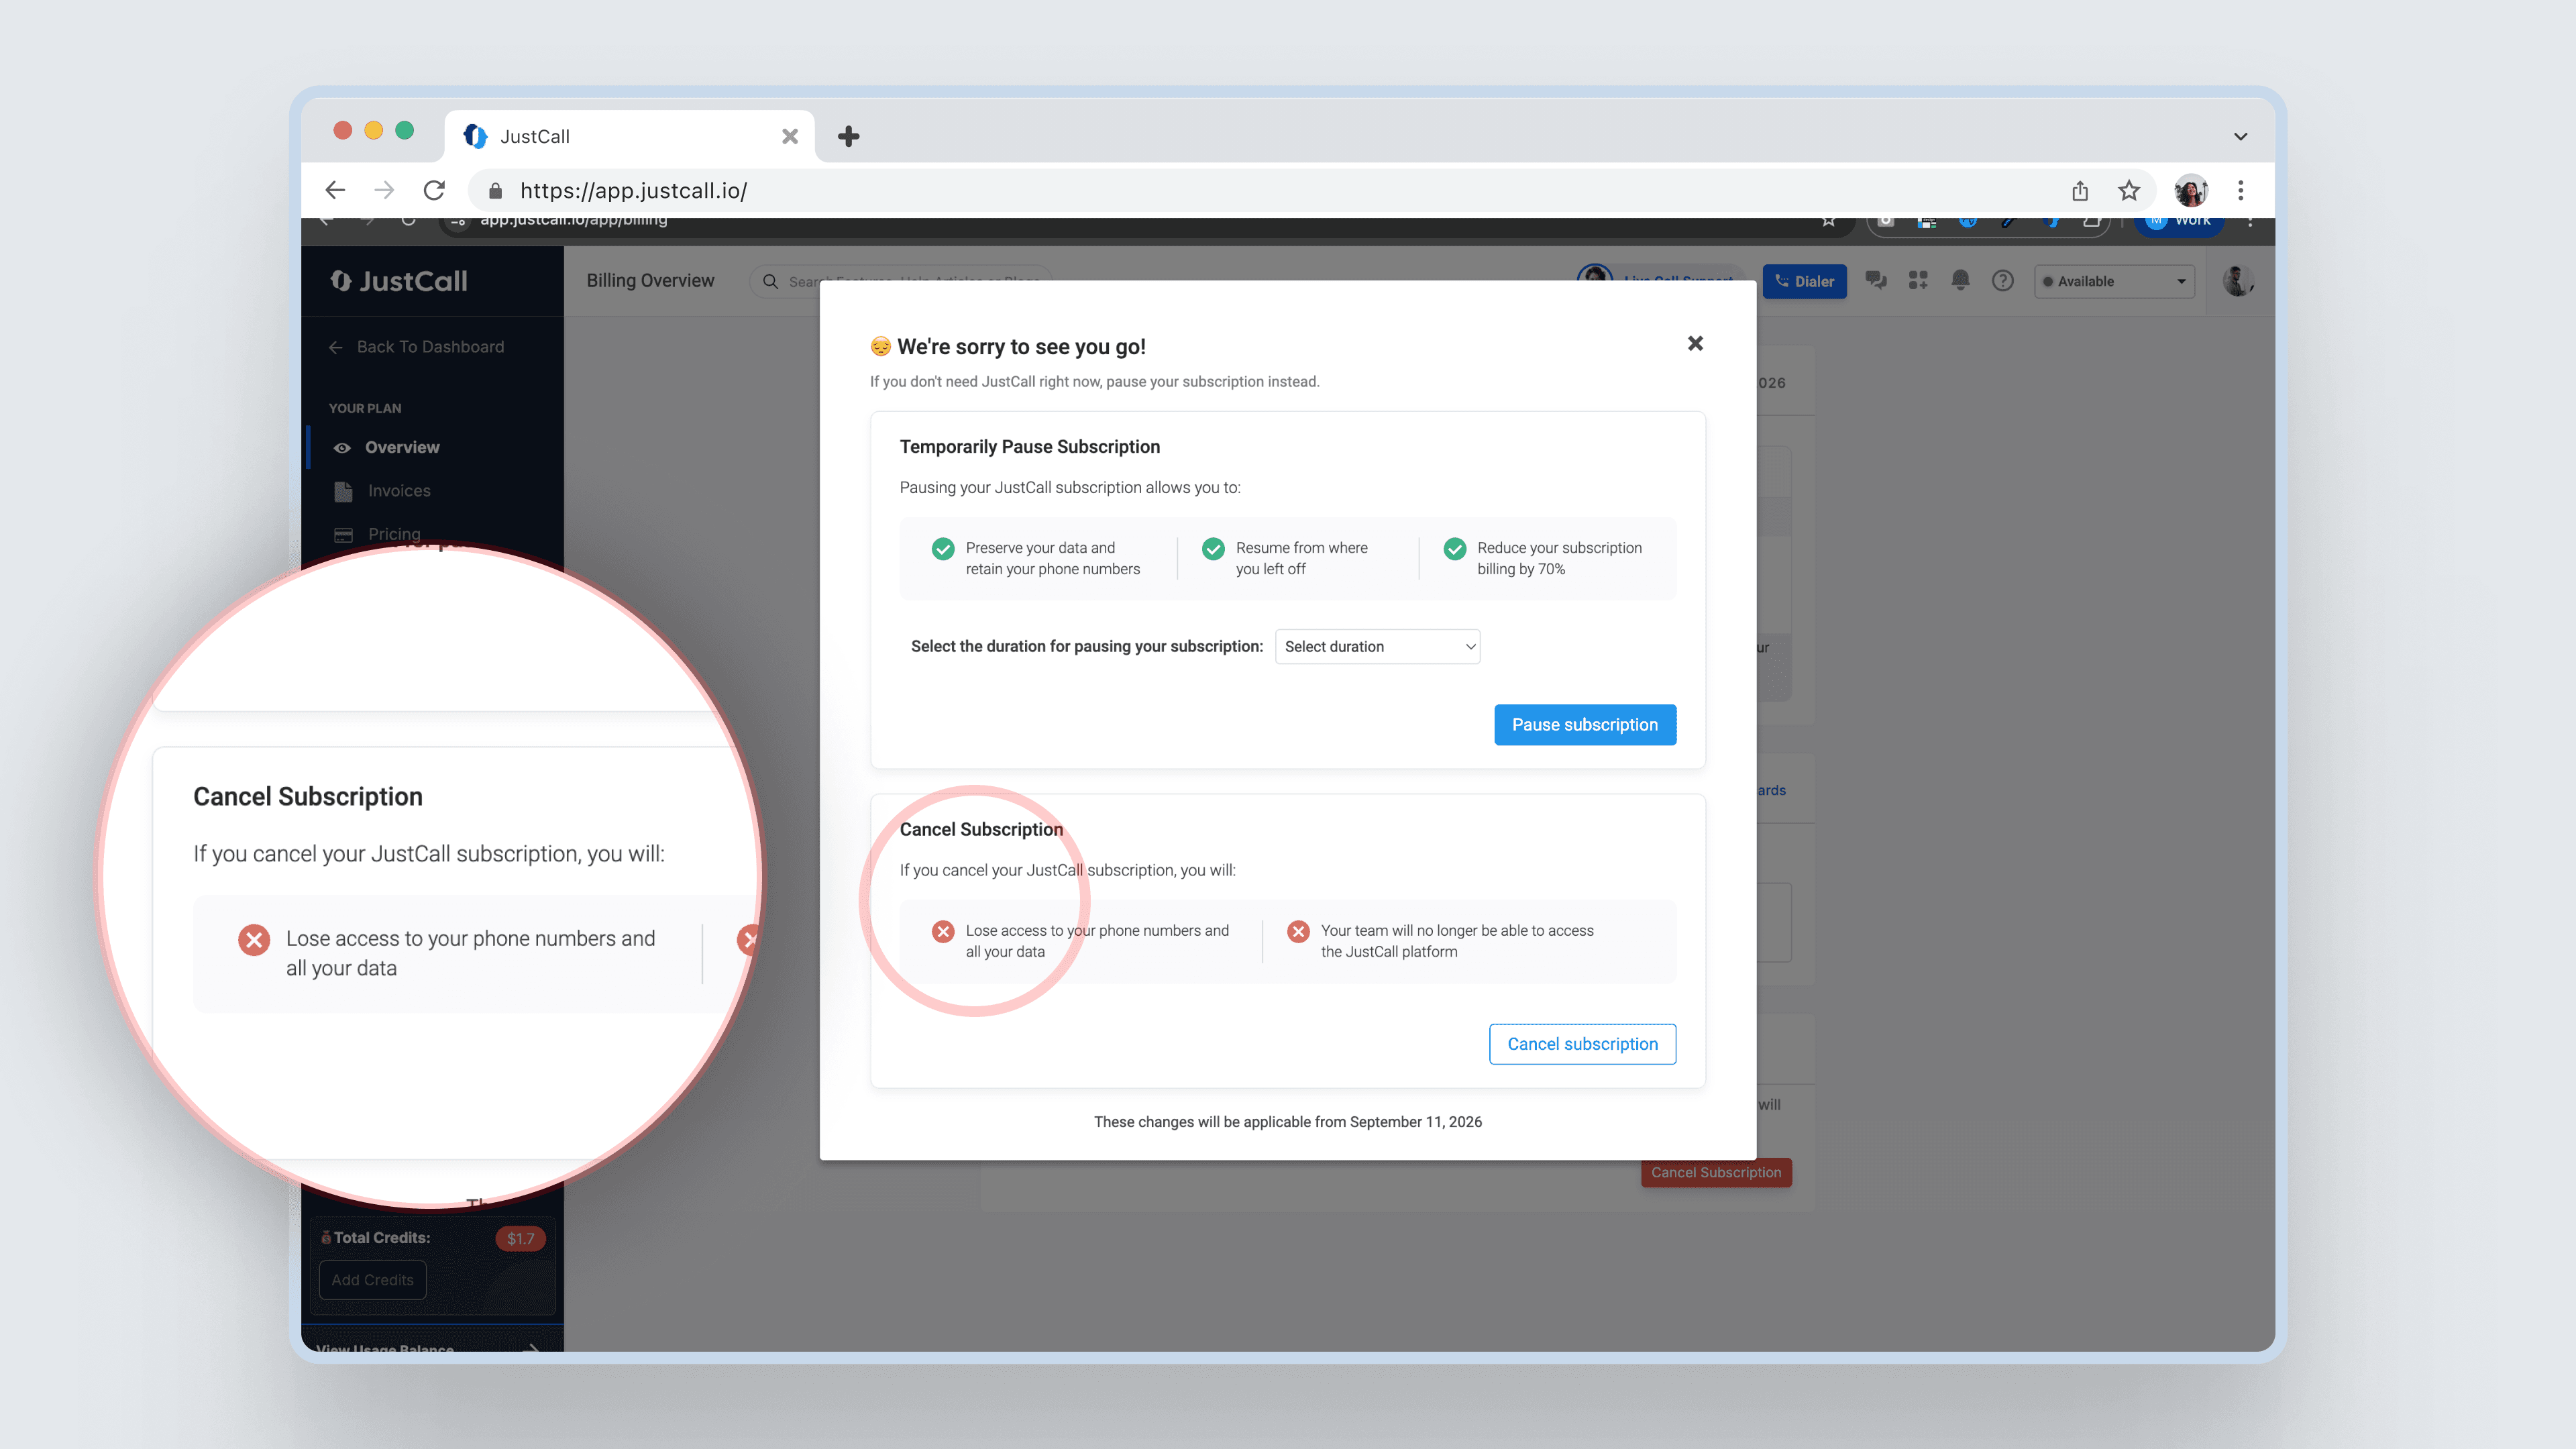Click the browser address bar URL
This screenshot has width=2576, height=1449.
[634, 190]
